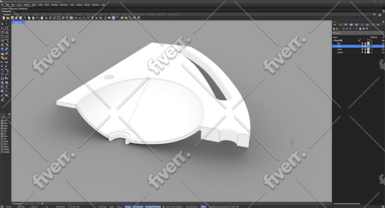Image resolution: width=385 pixels, height=208 pixels.
Task: Click color swatch of metal layer
Action: point(369,50)
